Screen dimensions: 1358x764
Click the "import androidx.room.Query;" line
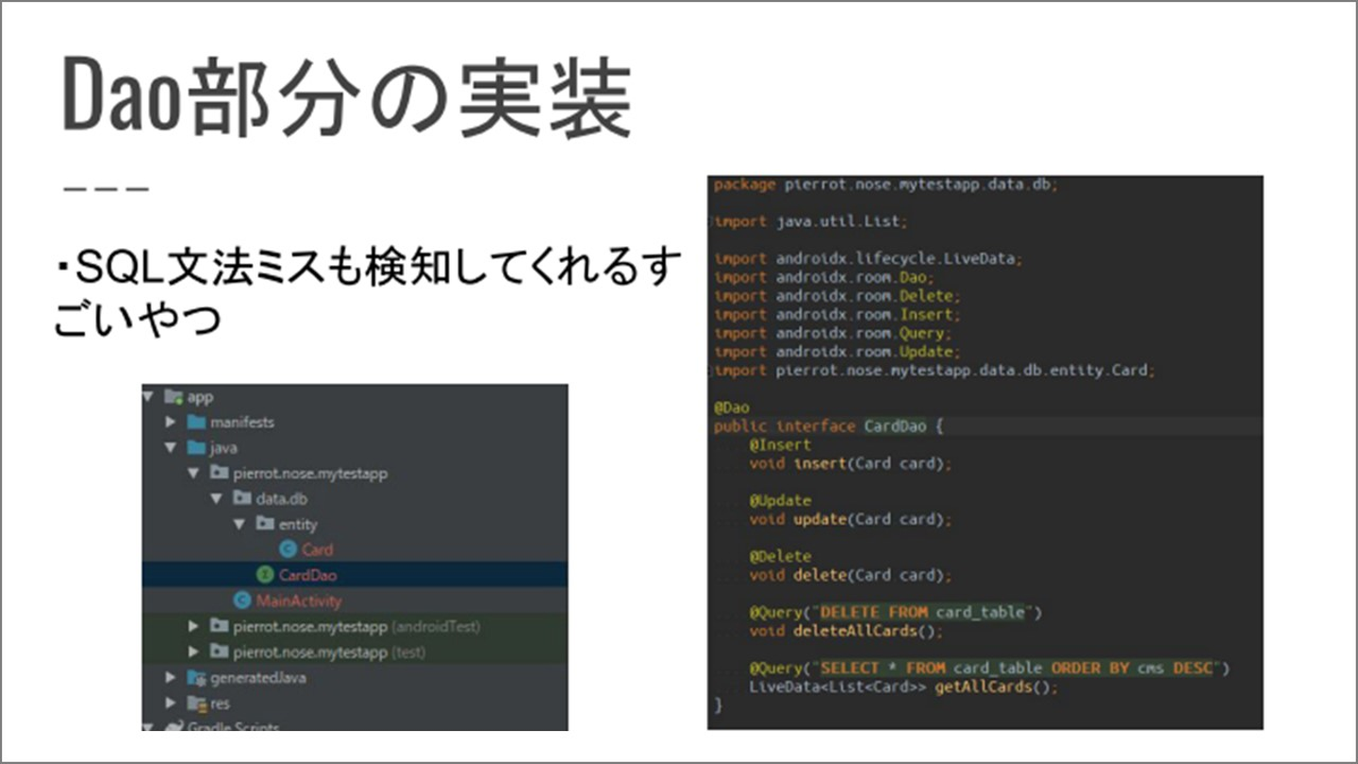[834, 333]
